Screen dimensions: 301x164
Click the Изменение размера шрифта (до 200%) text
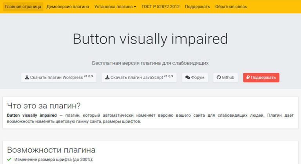coord(54,159)
